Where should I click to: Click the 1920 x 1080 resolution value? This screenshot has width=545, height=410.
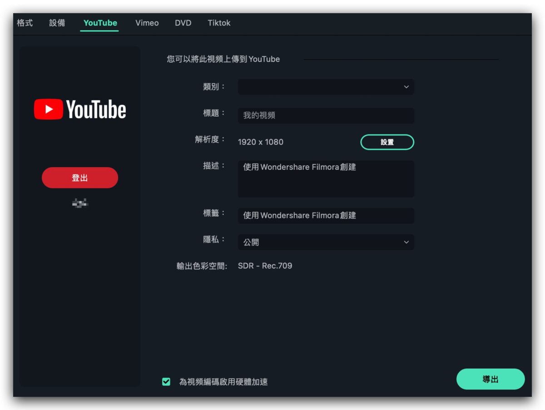click(261, 142)
